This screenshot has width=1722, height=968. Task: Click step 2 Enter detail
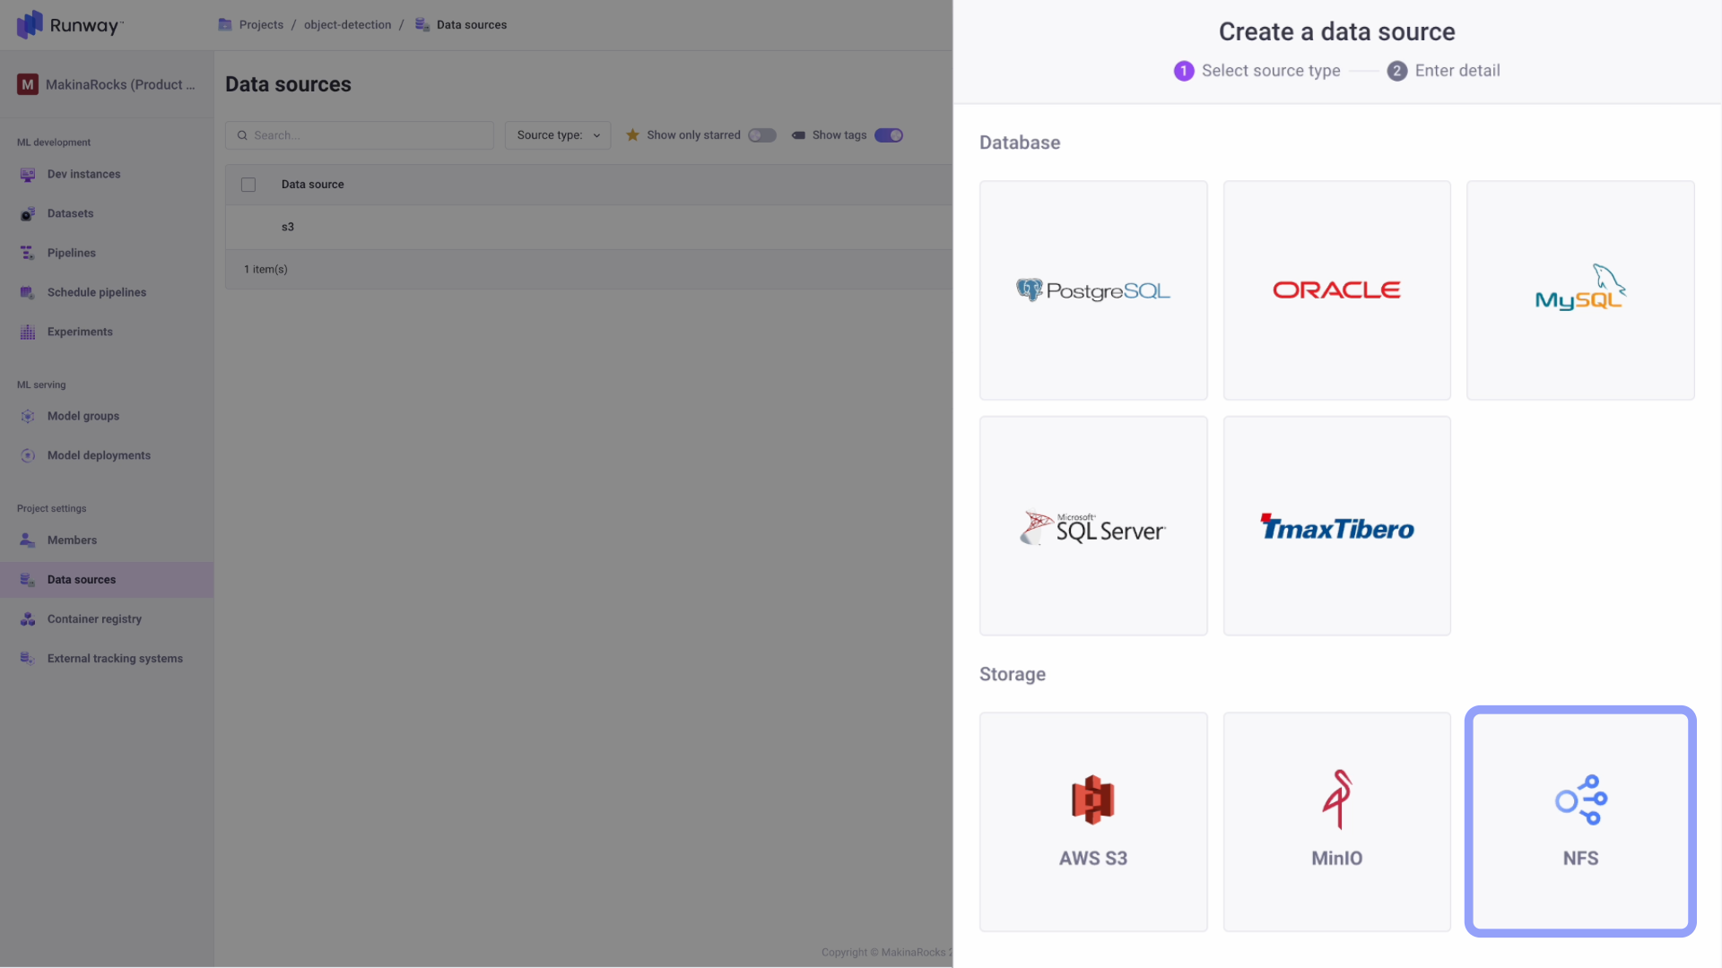(x=1443, y=71)
